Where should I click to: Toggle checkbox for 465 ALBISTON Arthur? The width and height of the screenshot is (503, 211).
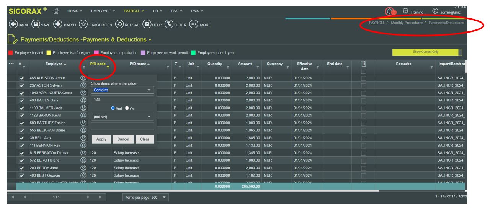point(22,78)
